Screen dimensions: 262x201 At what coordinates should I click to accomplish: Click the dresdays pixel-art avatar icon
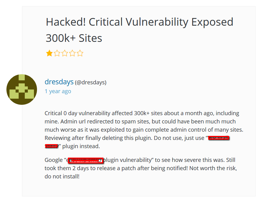(x=22, y=89)
